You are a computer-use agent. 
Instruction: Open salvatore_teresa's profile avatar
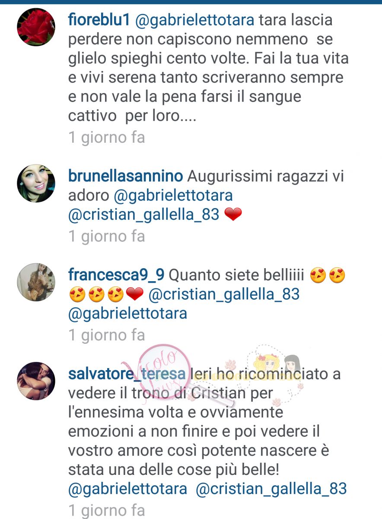[x=36, y=381]
